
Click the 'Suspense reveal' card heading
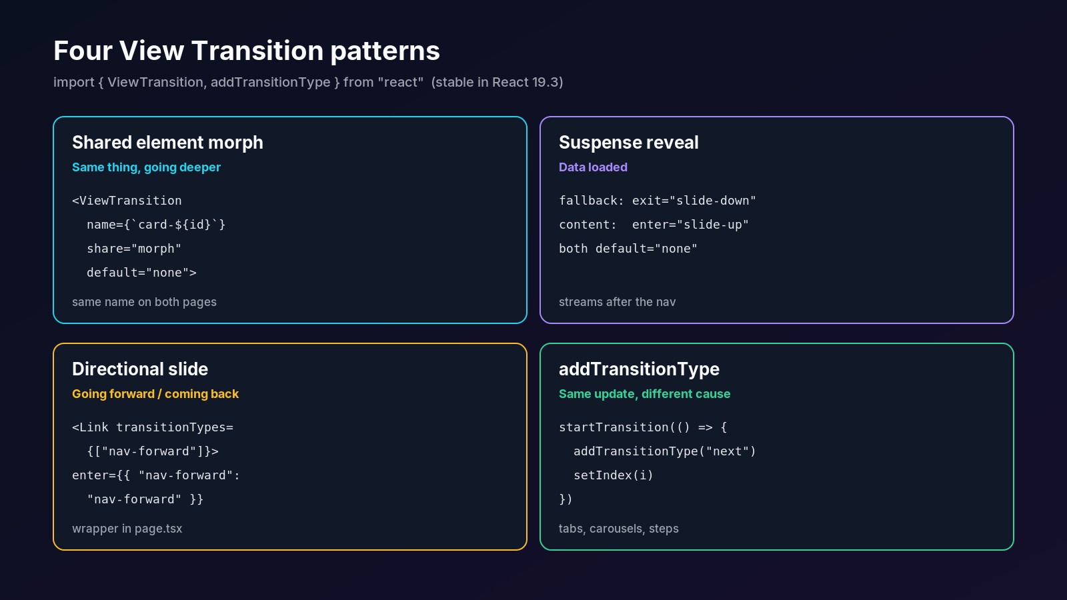tap(628, 143)
